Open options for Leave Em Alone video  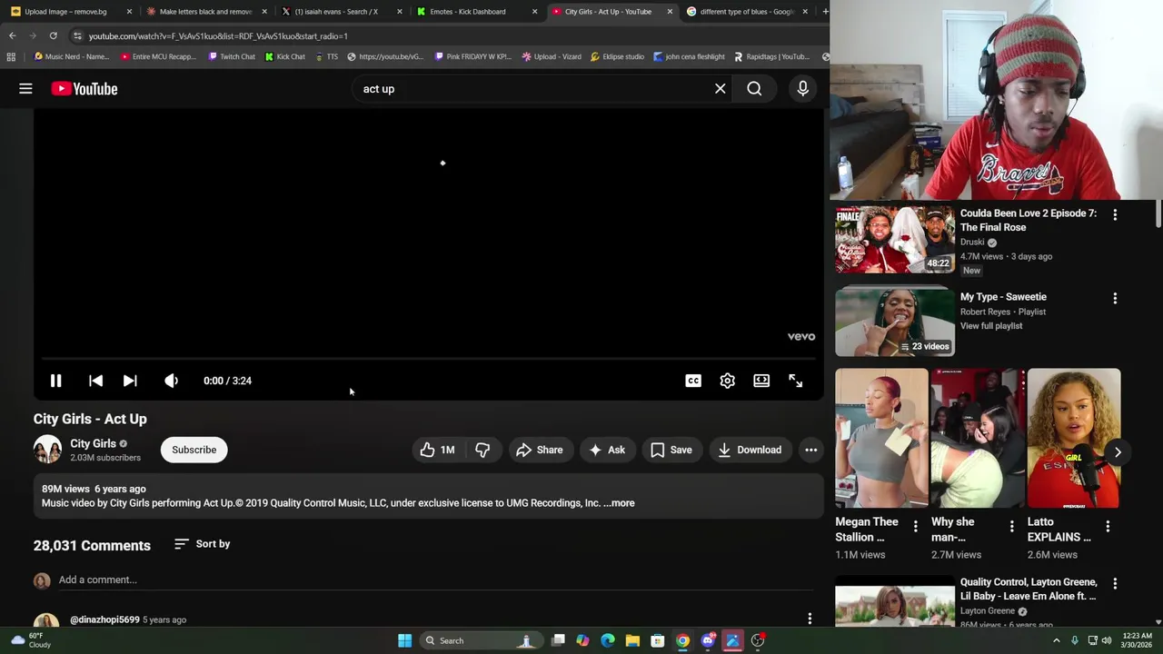(x=1115, y=584)
